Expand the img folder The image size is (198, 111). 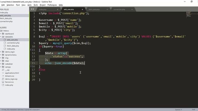(1, 58)
